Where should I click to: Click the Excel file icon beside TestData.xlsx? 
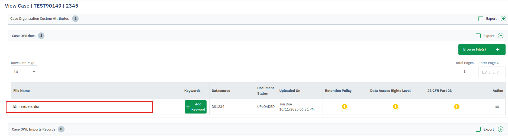[15, 107]
